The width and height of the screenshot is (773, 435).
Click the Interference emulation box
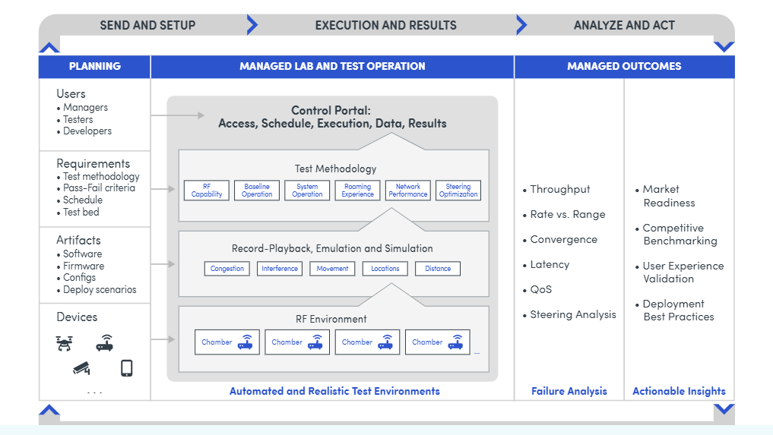(x=280, y=269)
